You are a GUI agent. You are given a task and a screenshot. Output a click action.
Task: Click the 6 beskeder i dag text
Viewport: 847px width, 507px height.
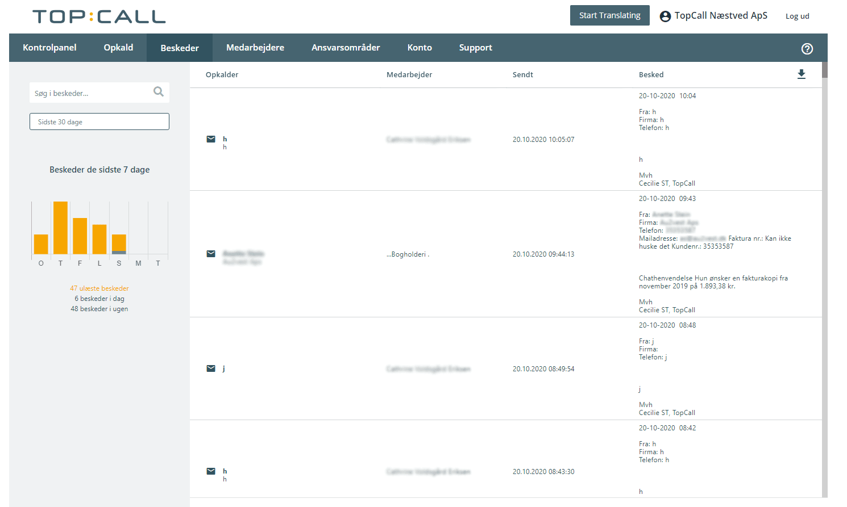pos(99,299)
